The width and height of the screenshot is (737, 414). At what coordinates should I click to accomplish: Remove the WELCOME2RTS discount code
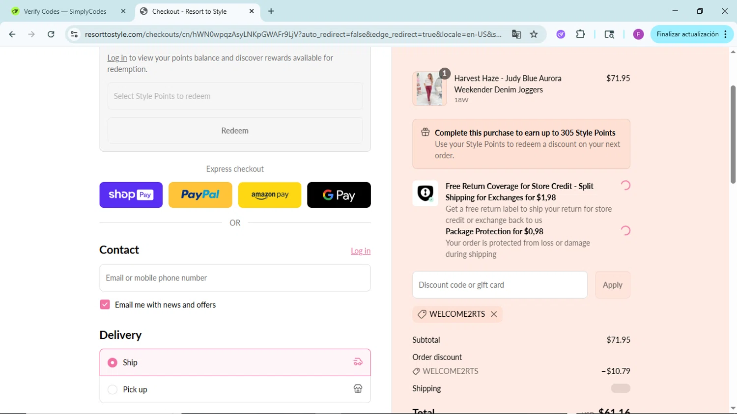point(494,314)
